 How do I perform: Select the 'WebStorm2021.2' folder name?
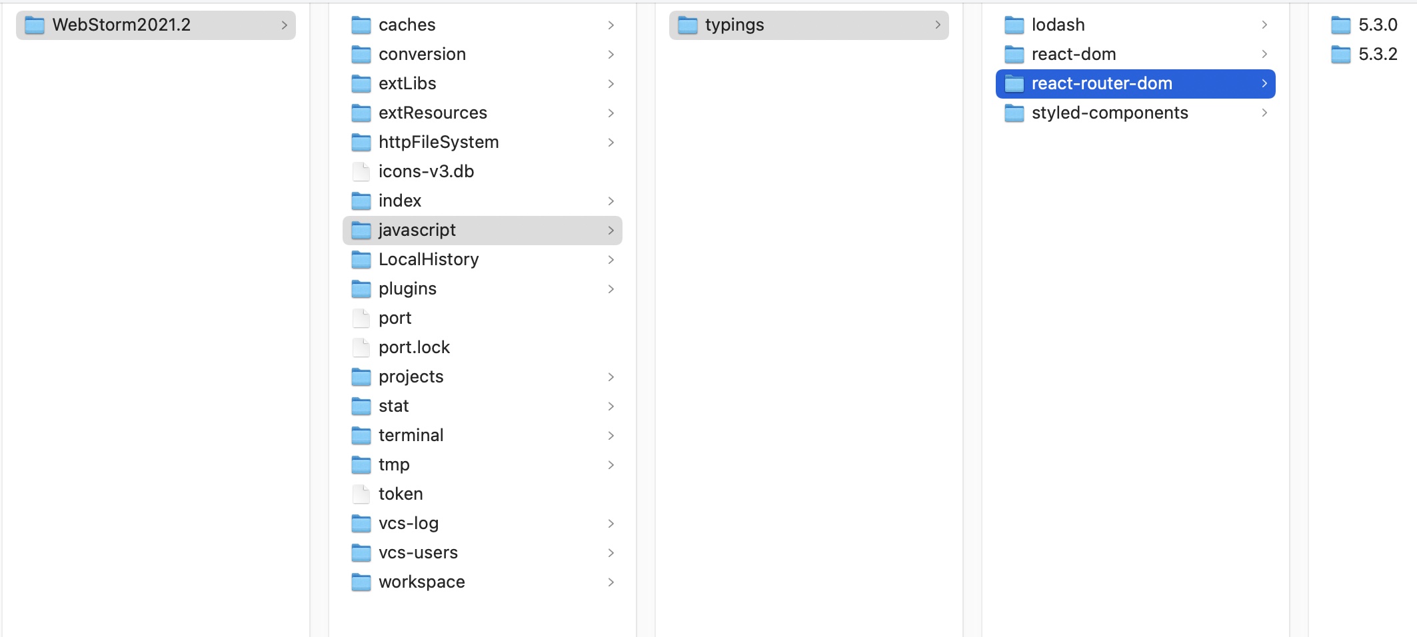[x=121, y=25]
